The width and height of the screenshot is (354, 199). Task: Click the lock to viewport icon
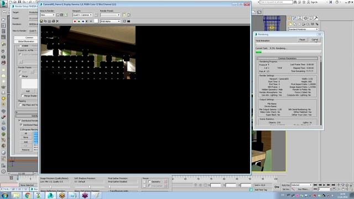96,15
